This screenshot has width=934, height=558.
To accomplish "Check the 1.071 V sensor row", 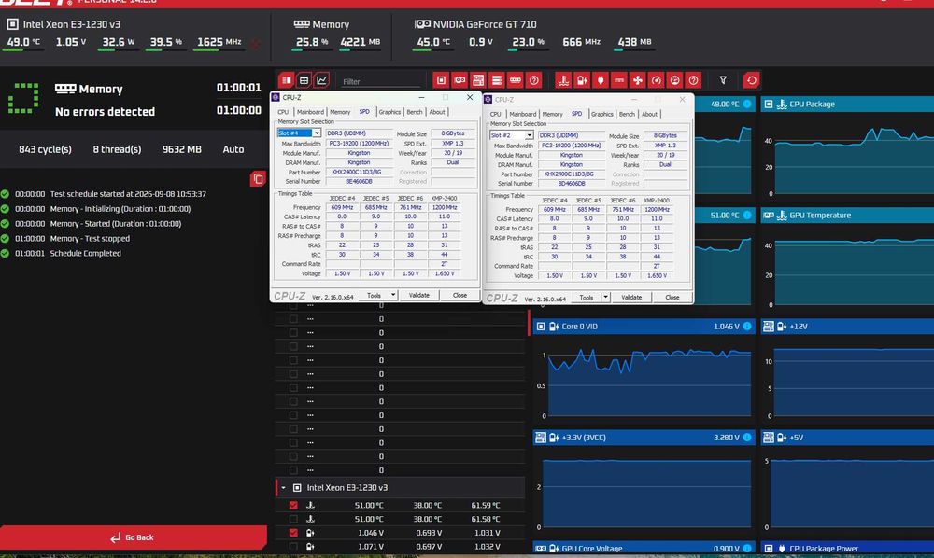I will point(293,546).
